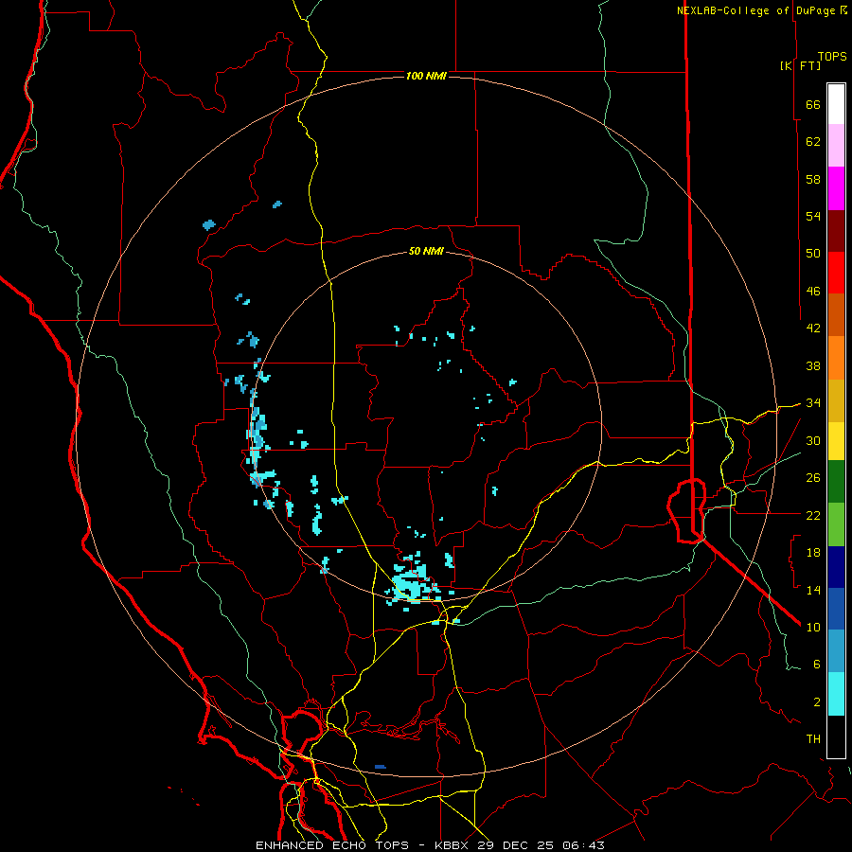
Task: Click the bright yellow legend swatch
Action: click(836, 440)
